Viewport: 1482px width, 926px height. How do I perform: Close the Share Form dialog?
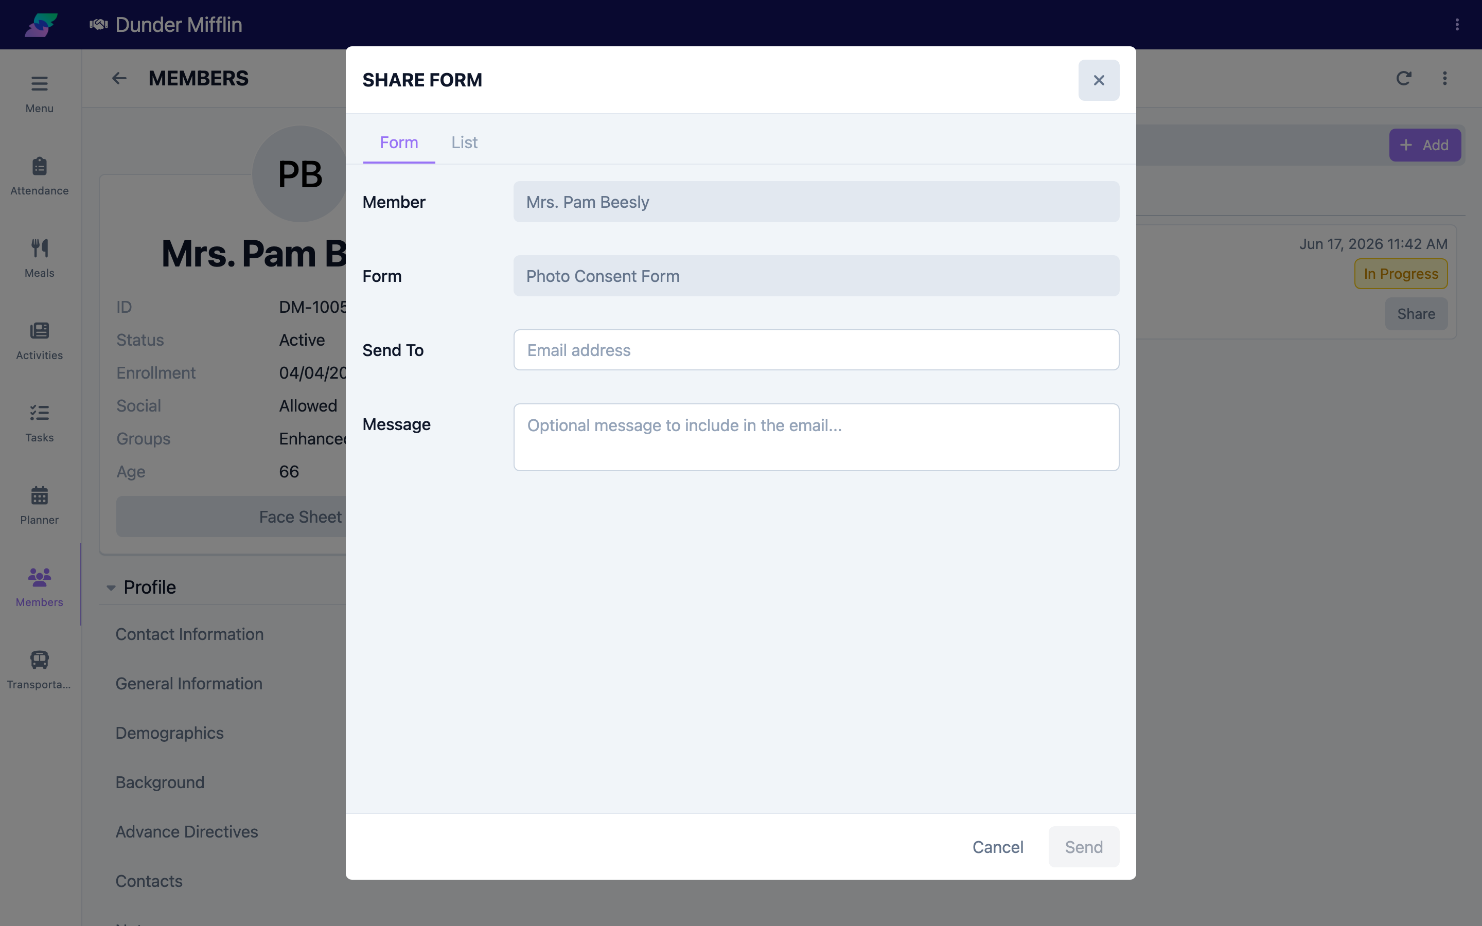point(1099,80)
